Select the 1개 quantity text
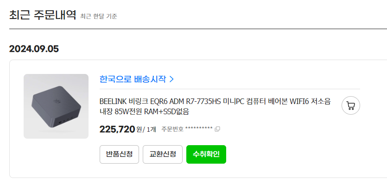Screen dimensions: 387x190 click(x=151, y=129)
